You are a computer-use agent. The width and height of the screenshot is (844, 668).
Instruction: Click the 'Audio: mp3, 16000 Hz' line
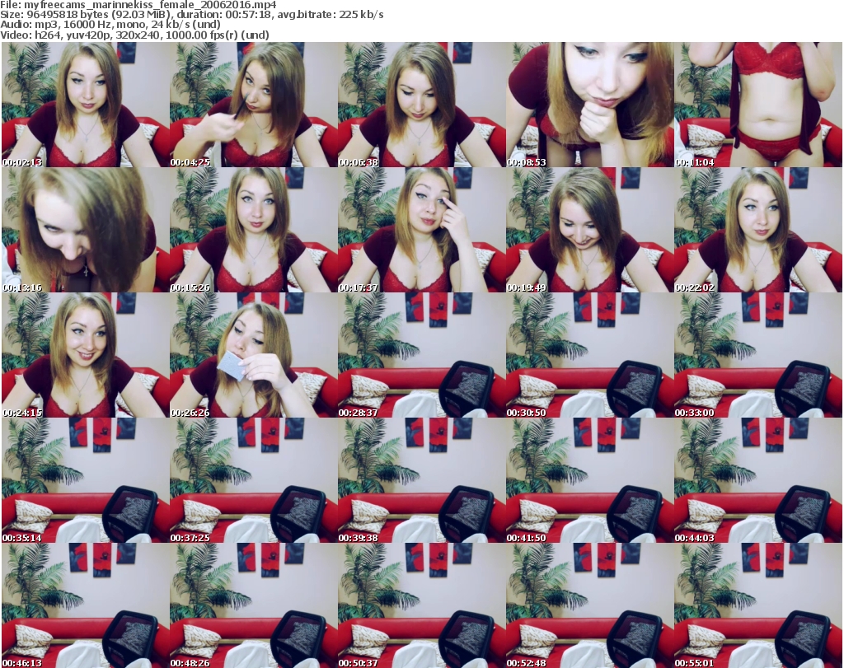tap(110, 25)
